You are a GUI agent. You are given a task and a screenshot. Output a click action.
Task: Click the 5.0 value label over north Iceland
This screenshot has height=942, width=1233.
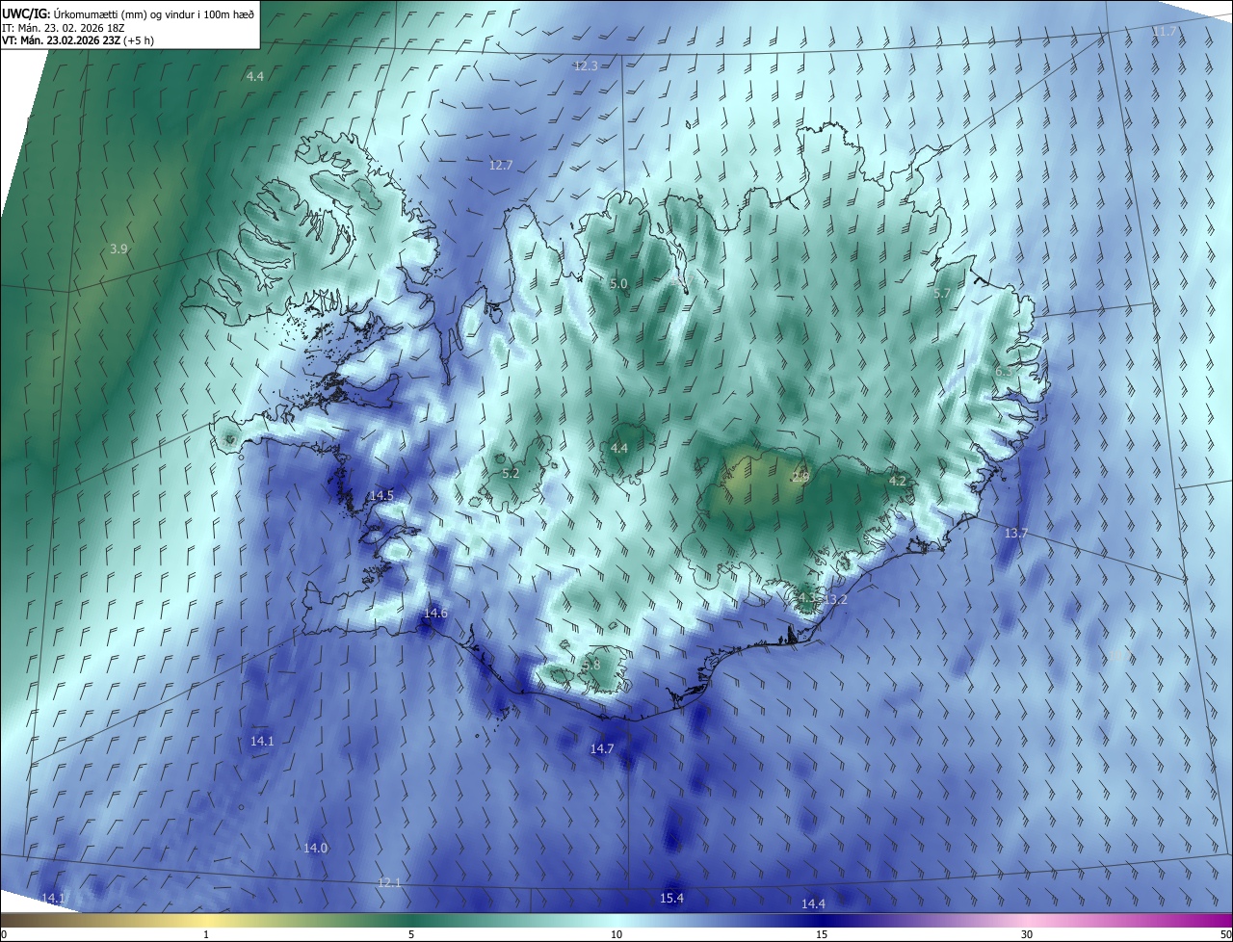[x=618, y=284]
